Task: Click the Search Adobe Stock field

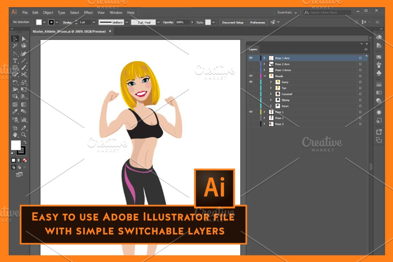Action: (x=327, y=12)
